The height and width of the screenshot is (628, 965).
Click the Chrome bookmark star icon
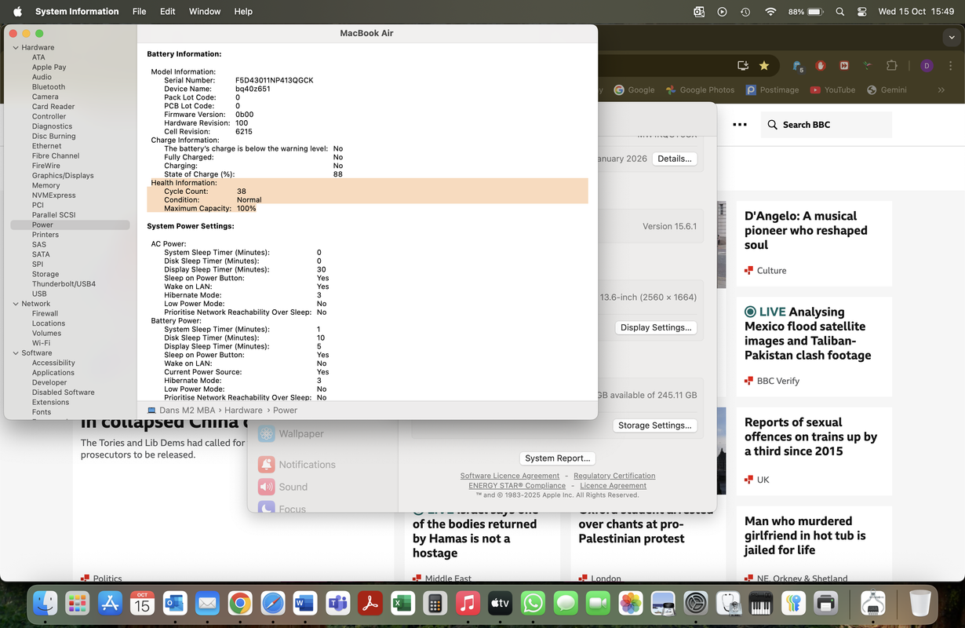pos(763,66)
